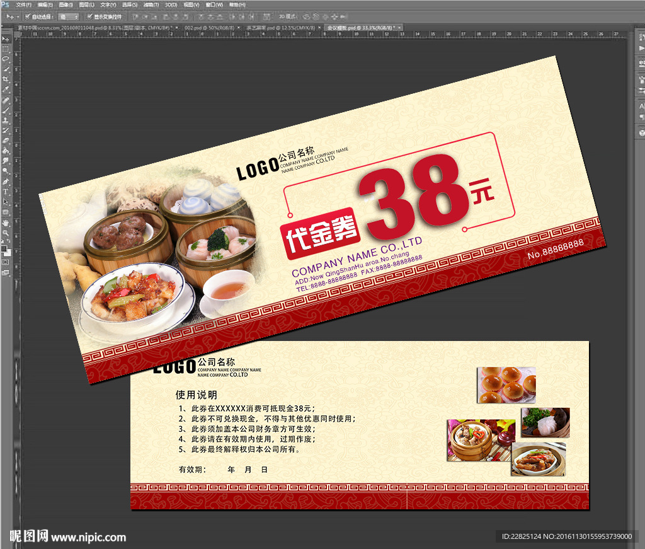Click the 3D mode label in options bar
645x549 pixels.
click(287, 16)
